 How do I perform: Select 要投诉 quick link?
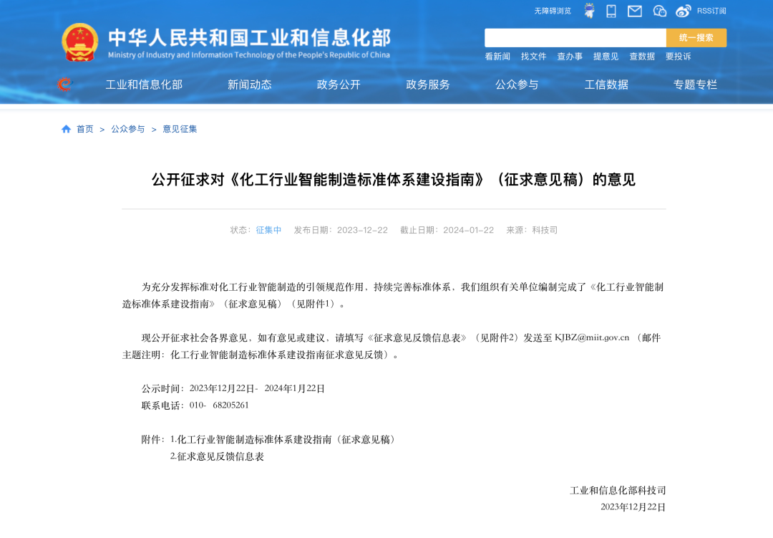(678, 57)
